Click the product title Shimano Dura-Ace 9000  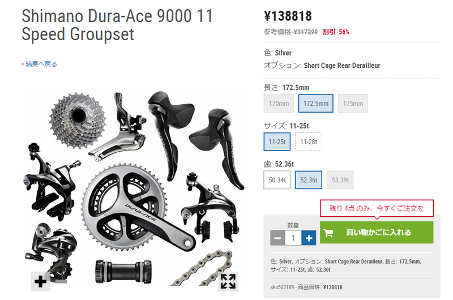tap(117, 25)
